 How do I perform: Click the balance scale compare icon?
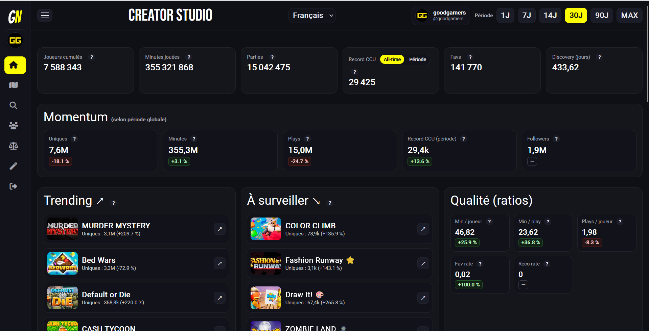(x=14, y=146)
